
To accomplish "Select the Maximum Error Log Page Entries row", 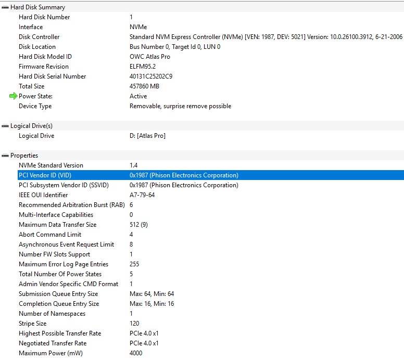I will point(211,264).
